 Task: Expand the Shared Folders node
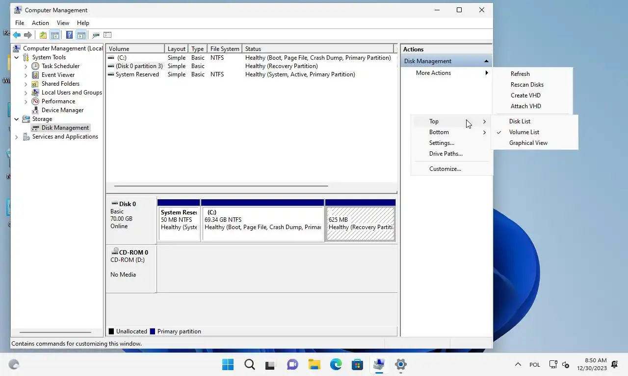26,84
